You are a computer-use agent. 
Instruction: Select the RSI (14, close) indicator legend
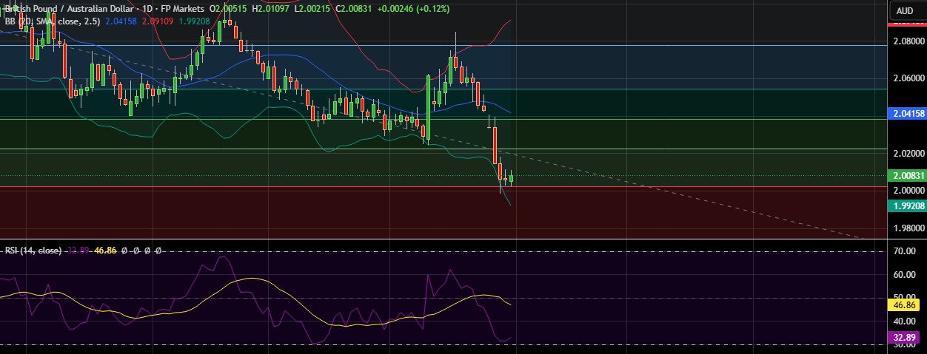click(x=33, y=251)
